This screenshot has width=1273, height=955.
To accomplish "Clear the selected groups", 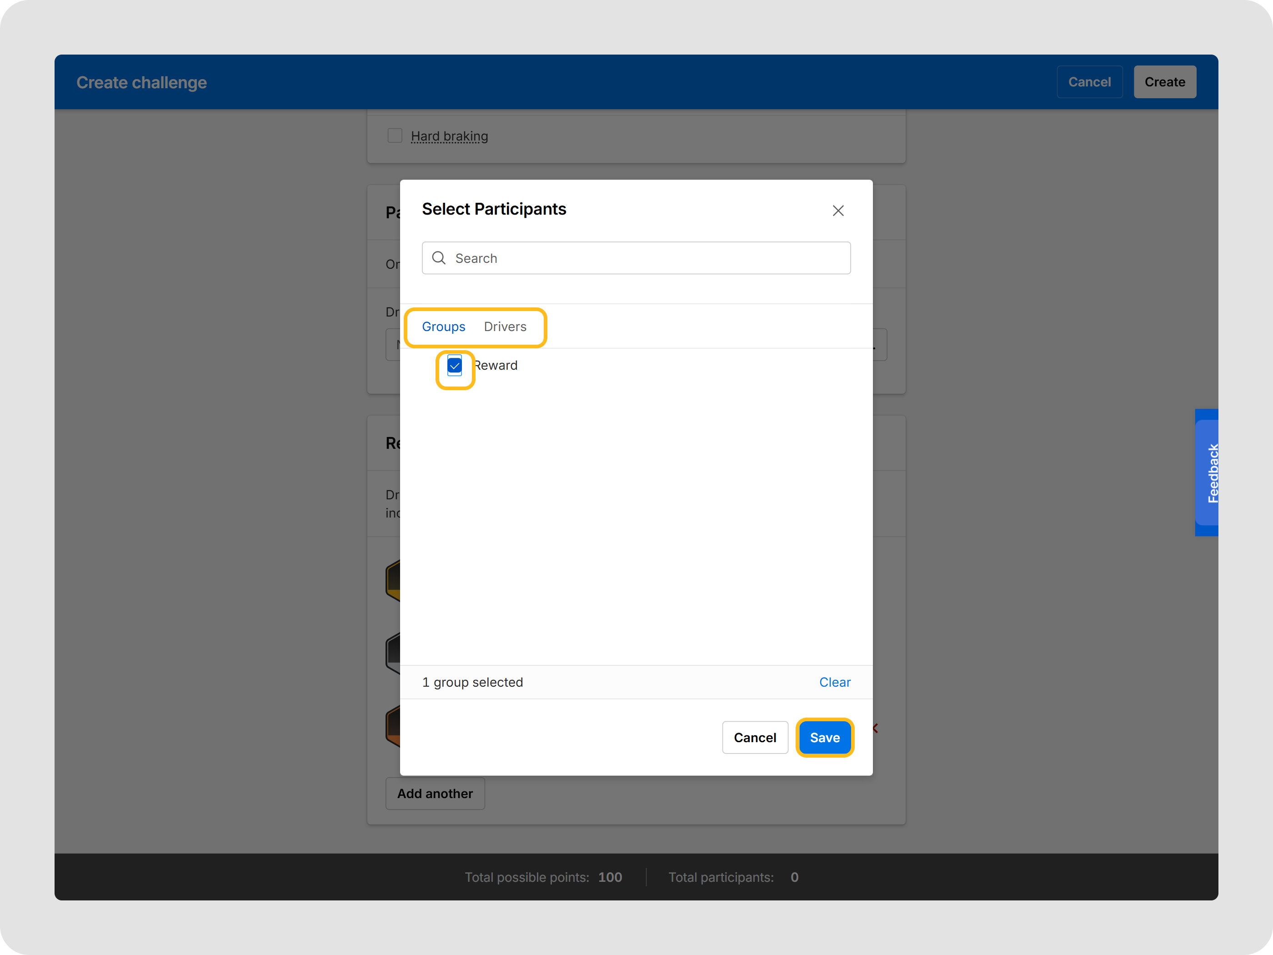I will pyautogui.click(x=834, y=682).
